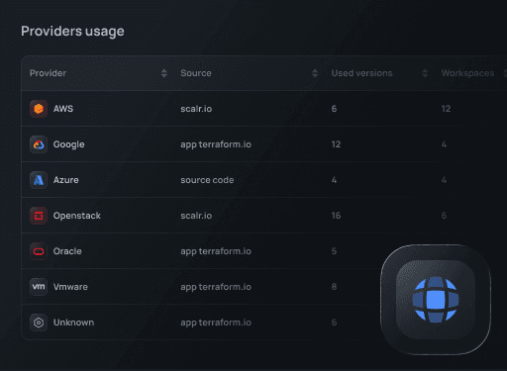Click scalr.io source in Openstack row
This screenshot has height=371, width=507.
(196, 216)
